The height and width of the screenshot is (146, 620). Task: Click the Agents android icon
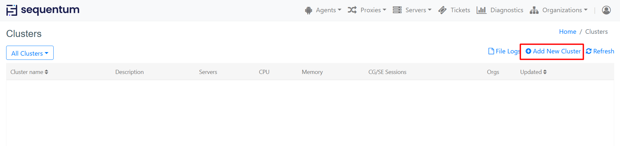[x=309, y=10]
